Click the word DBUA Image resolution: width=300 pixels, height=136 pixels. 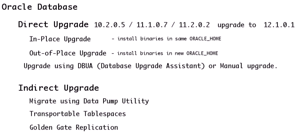click(85, 66)
